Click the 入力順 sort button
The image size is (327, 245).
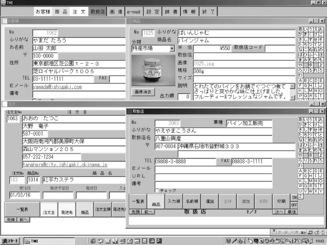pos(174,201)
